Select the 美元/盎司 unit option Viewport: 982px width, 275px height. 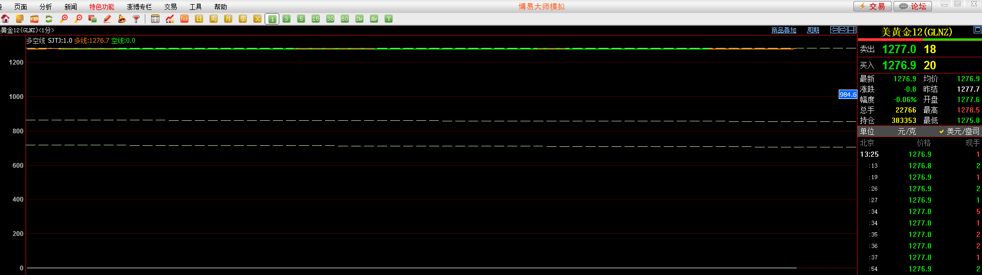pos(962,132)
